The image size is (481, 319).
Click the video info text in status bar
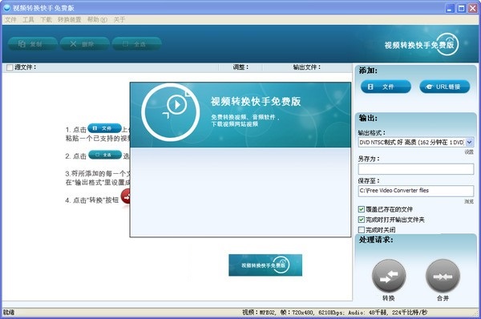(334, 313)
